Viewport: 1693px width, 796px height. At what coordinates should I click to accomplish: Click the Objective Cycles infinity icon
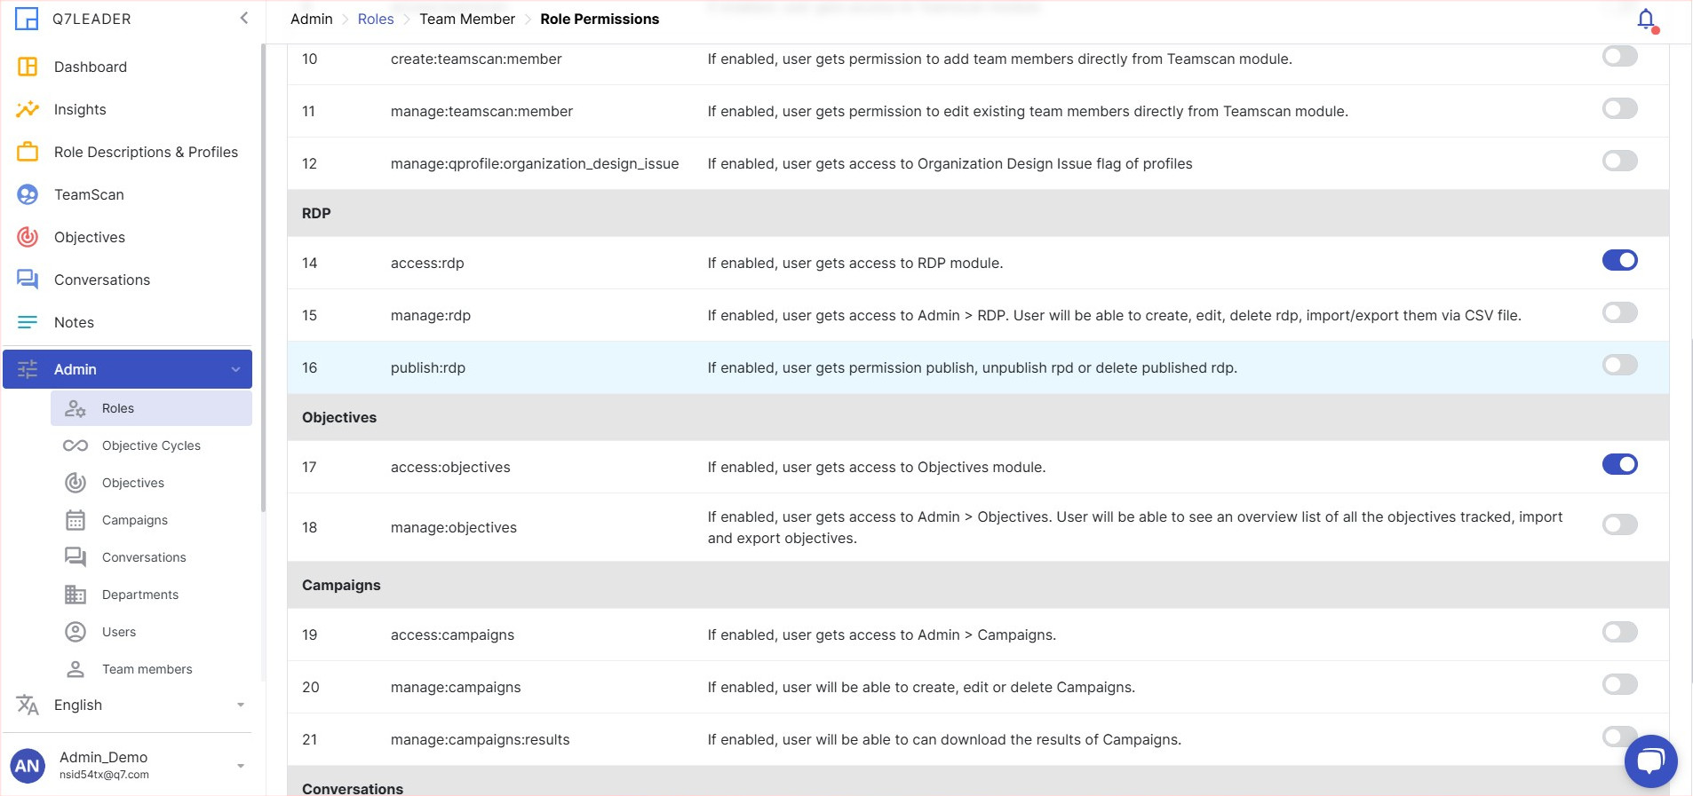pyautogui.click(x=76, y=445)
